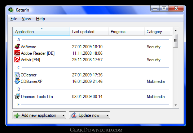Image resolution: width=193 pixels, height=133 pixels.
Task: Open the View menu
Action: tap(26, 19)
